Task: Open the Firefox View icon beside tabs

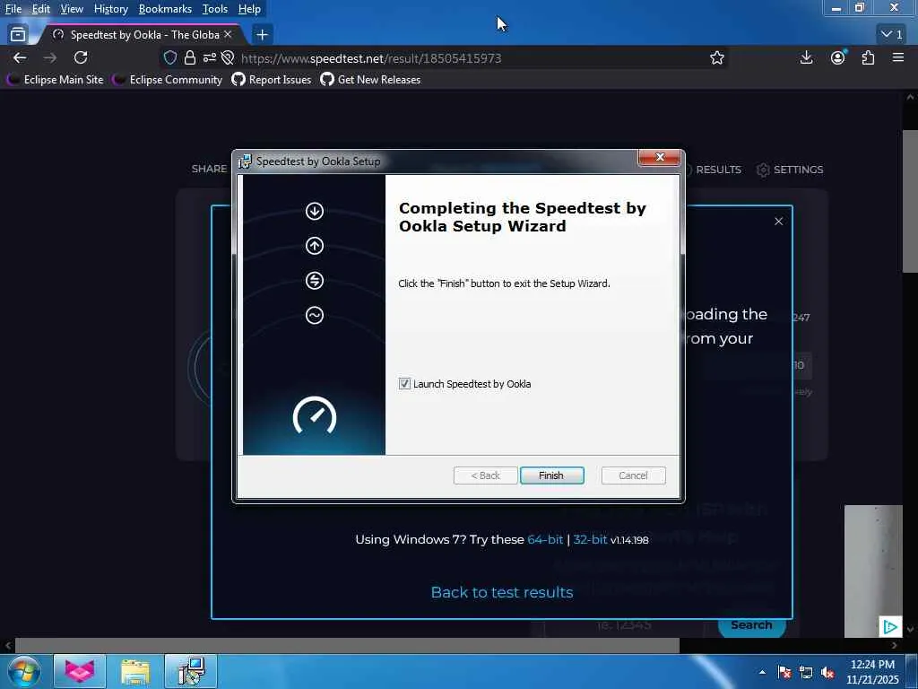Action: (x=18, y=35)
